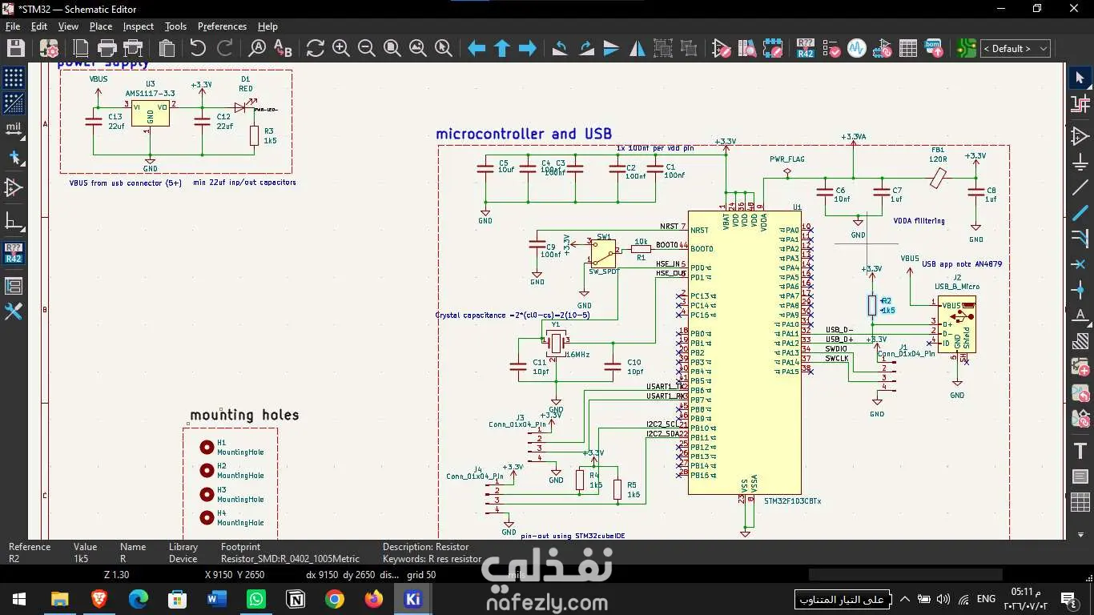1094x615 pixels.
Task: Zoom out using the toolbar magnifier
Action: (x=367, y=48)
